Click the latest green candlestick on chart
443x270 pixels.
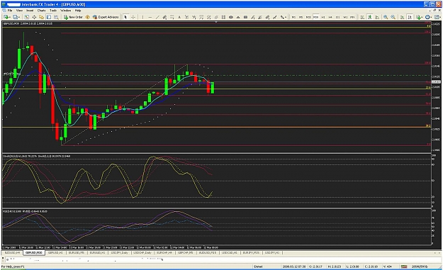(213, 88)
